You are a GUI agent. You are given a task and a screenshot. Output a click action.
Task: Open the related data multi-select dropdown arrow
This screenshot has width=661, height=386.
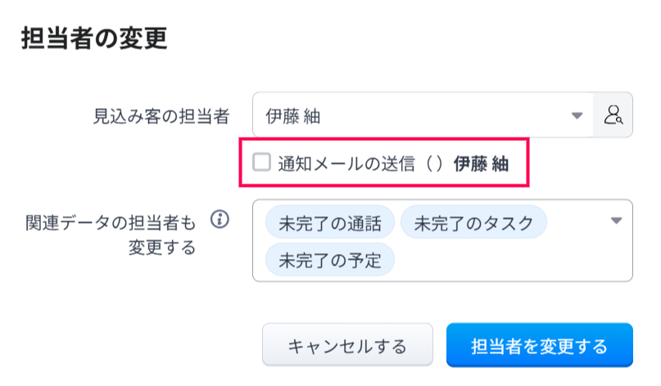click(x=617, y=220)
